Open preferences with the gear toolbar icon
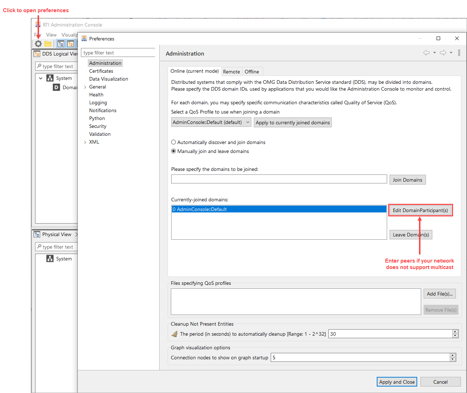This screenshot has width=467, height=393. [38, 44]
